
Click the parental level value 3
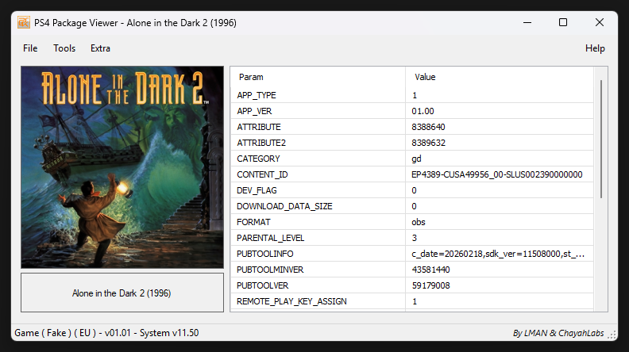(415, 238)
